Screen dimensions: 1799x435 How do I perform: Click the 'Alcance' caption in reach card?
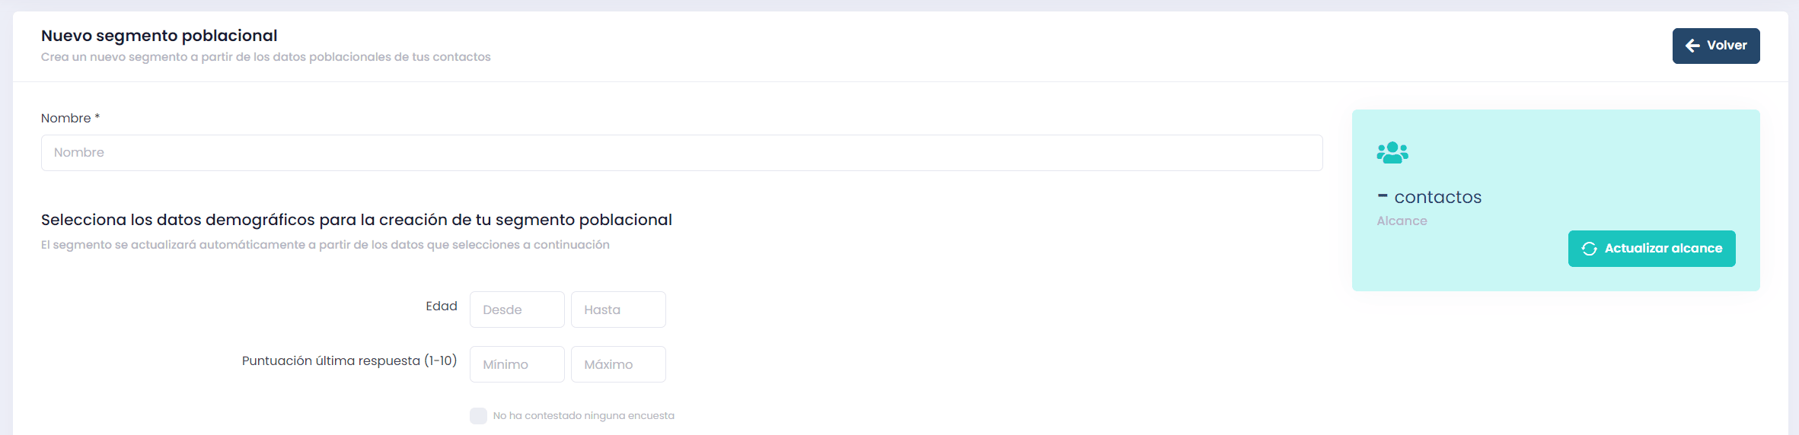point(1402,221)
